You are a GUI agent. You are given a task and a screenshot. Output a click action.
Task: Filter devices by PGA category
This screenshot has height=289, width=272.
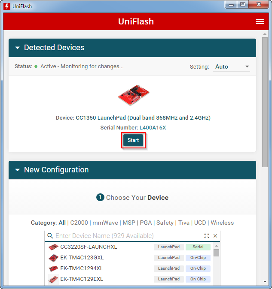coord(146,223)
